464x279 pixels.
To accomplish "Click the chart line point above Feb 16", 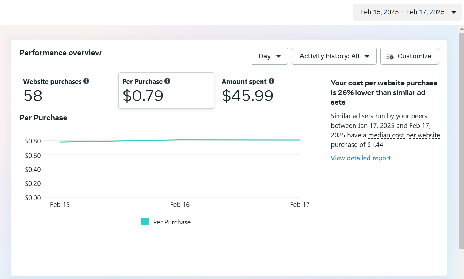I will coord(180,140).
